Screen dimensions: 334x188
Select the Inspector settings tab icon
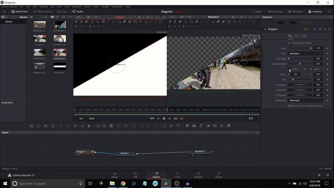(304, 36)
